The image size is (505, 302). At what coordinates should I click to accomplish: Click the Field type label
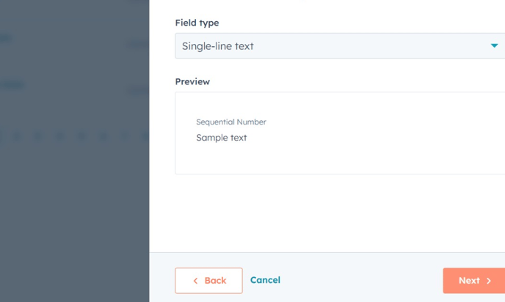(197, 23)
